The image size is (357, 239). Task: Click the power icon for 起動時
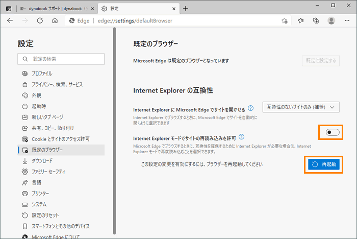25,106
